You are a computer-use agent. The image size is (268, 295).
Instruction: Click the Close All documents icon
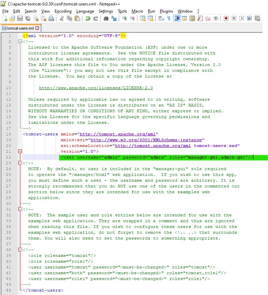point(43,18)
